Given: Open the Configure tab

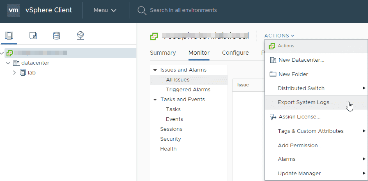Looking at the screenshot, I should 235,53.
